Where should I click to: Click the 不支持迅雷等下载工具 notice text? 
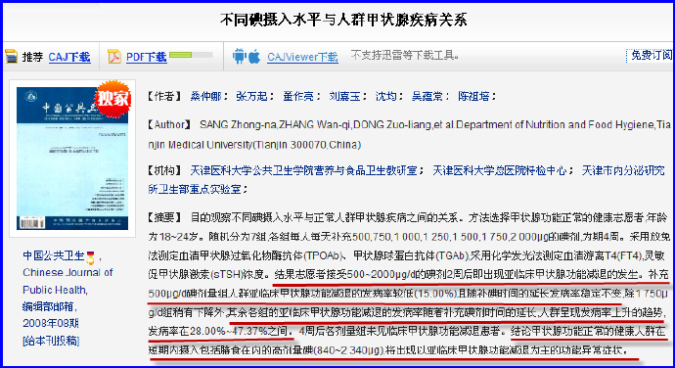pyautogui.click(x=405, y=55)
